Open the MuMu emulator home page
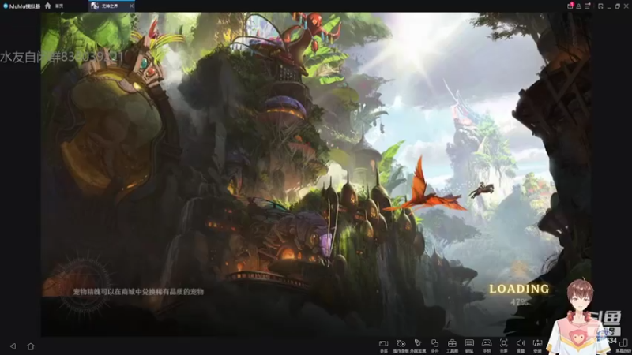This screenshot has height=355, width=632. point(54,6)
